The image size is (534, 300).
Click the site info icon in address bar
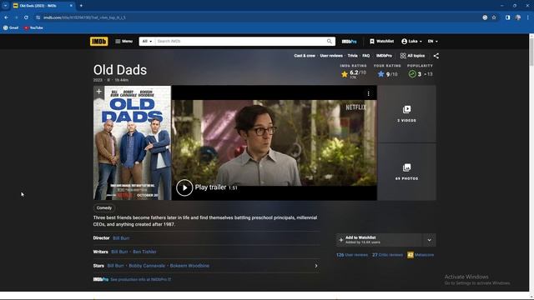38,17
